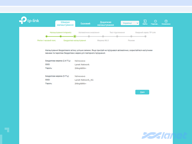Click the Резюме step dot
This screenshot has width=192, height=144.
[x=131, y=36]
